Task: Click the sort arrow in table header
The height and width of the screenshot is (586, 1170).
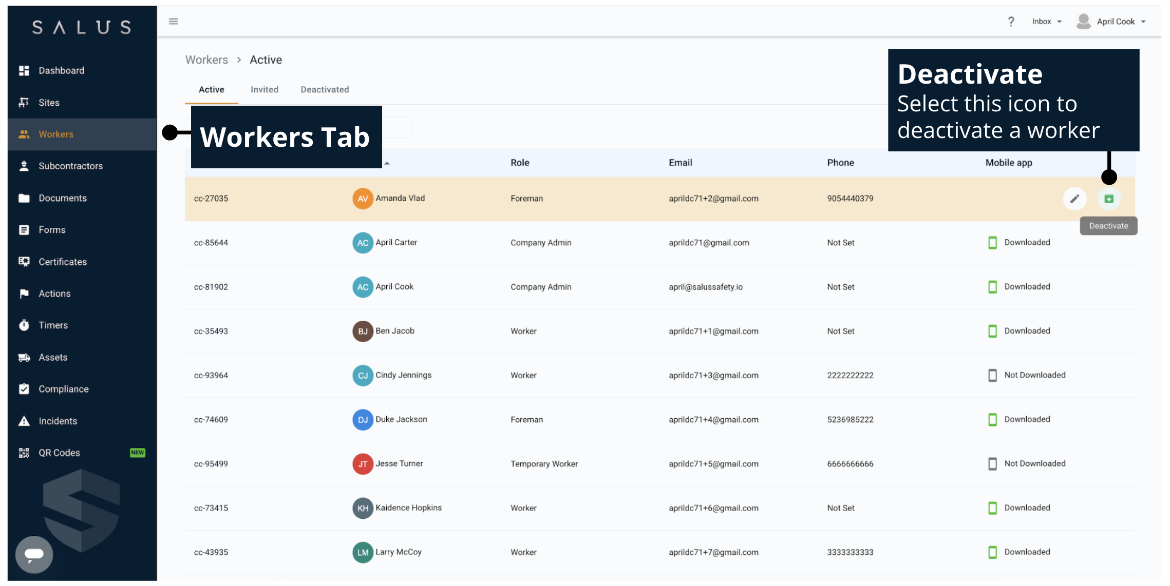Action: point(387,163)
